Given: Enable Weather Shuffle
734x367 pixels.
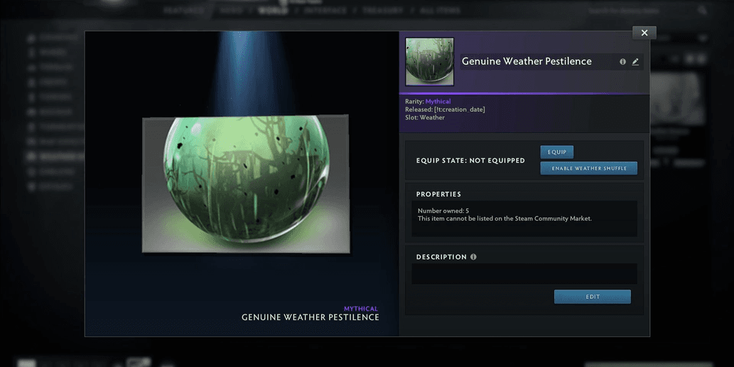Looking at the screenshot, I should pyautogui.click(x=588, y=169).
